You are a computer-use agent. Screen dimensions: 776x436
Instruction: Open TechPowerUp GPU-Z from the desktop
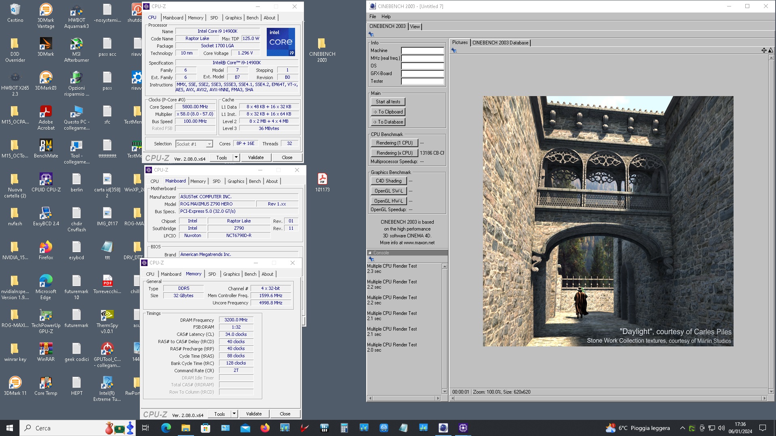coord(46,321)
